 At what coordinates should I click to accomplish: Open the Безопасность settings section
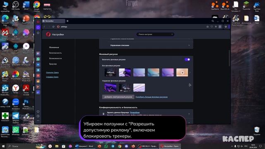click(x=55, y=53)
